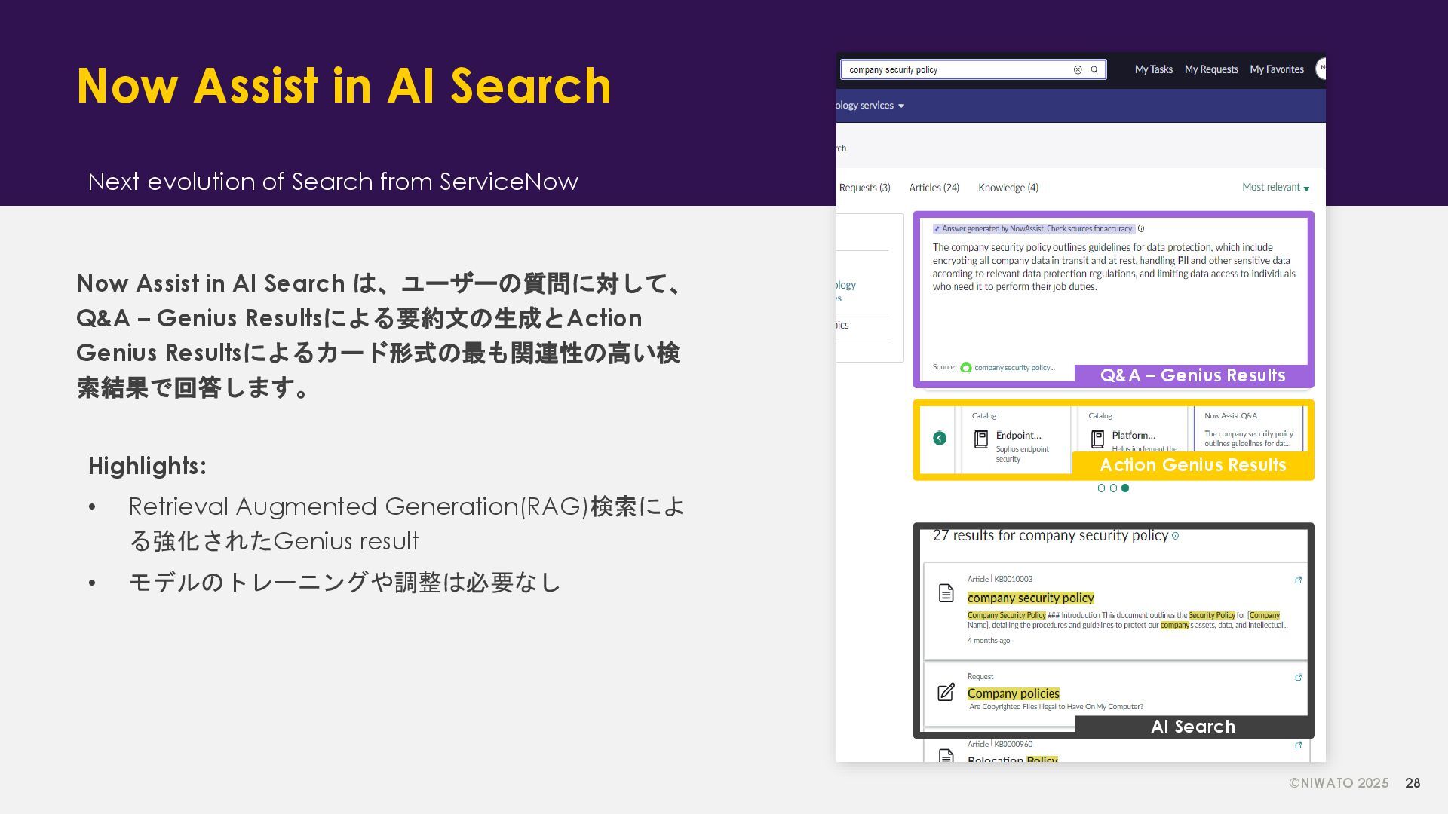Open the My Requests link
Screen dimensions: 1448x814
pyautogui.click(x=1210, y=69)
